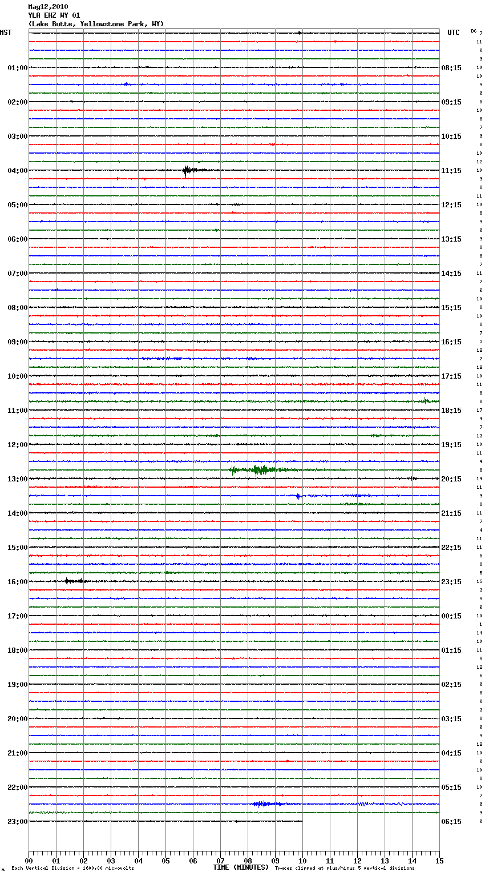The height and width of the screenshot is (876, 485).
Task: Select the 16:00 MST hour label
Action: pyautogui.click(x=17, y=582)
